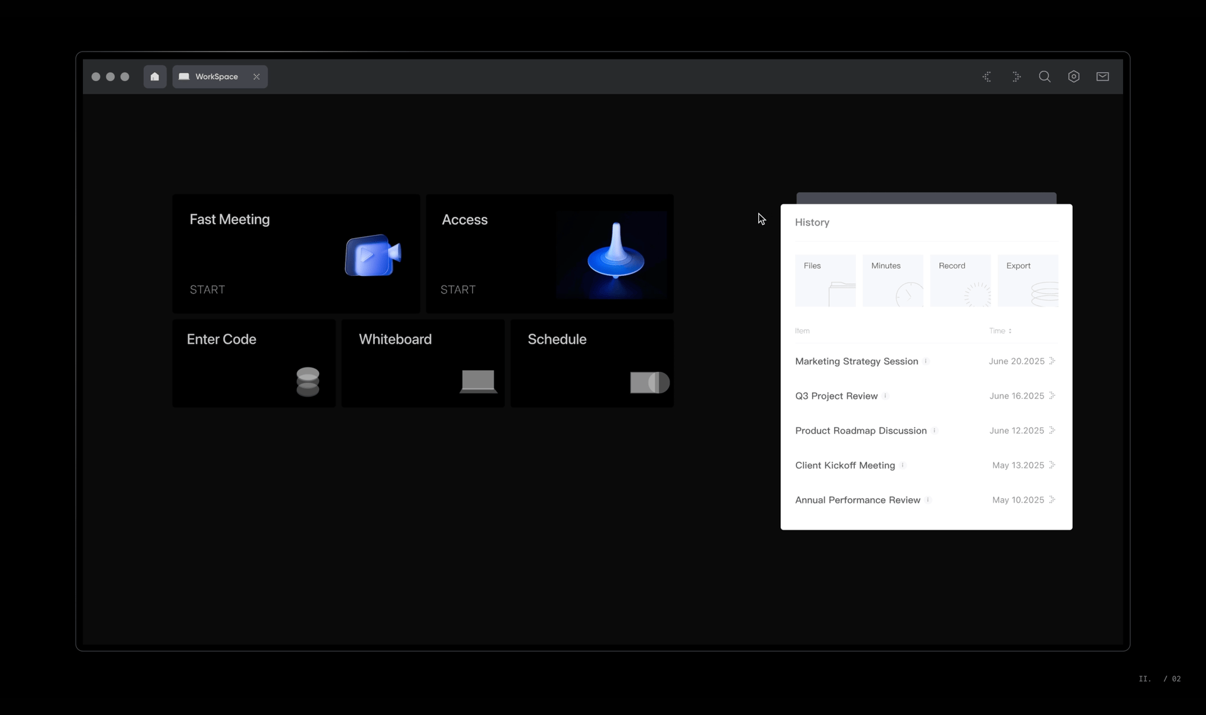Select the WorkSpace tab
Screen dimensions: 1206x715
pyautogui.click(x=220, y=77)
